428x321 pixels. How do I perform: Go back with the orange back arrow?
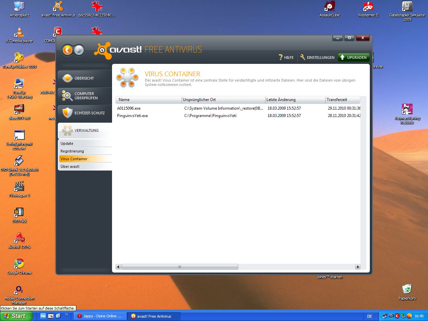(x=68, y=50)
